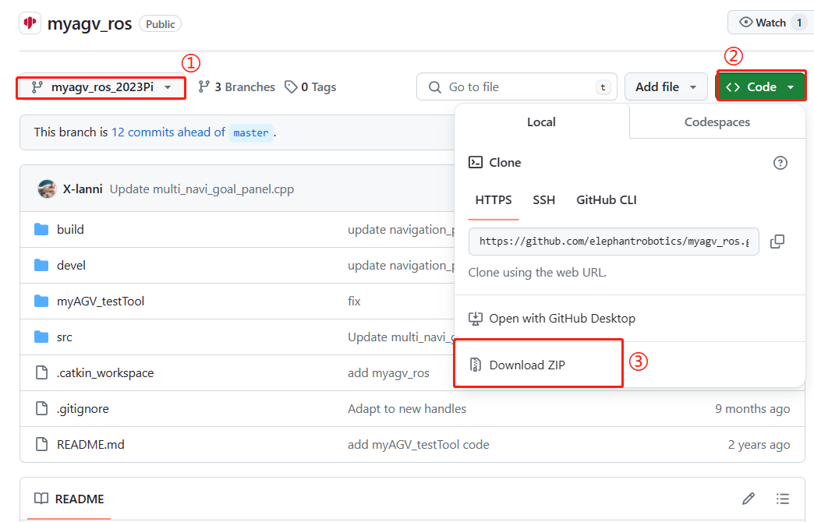814x522 pixels.
Task: Click 'Clone using the web URL.' text
Action: [537, 273]
